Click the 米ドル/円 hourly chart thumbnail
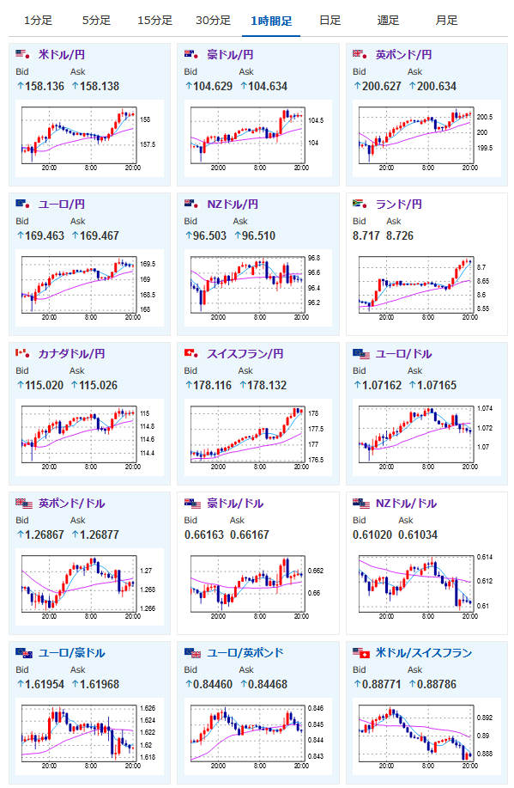514x788 pixels. click(89, 138)
